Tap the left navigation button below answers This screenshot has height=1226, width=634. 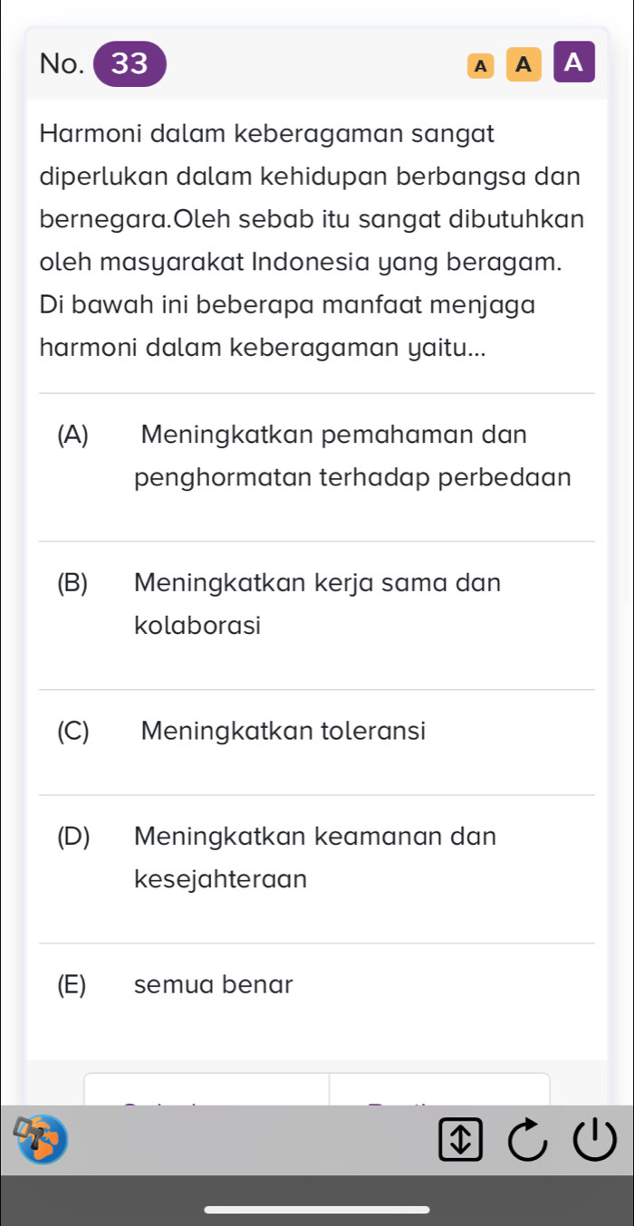pyautogui.click(x=207, y=1089)
